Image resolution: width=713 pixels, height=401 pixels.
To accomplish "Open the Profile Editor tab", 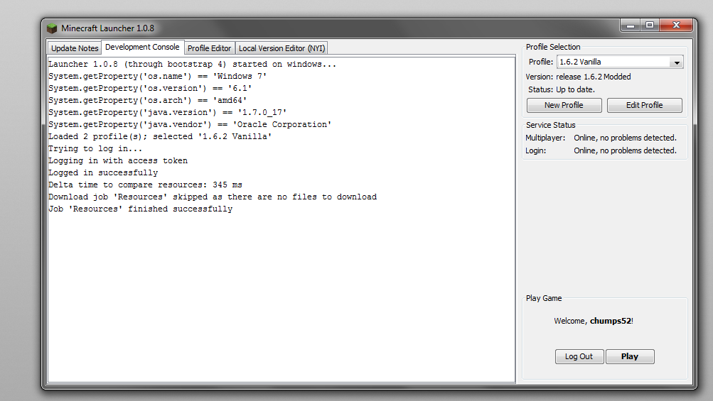I will 209,48.
